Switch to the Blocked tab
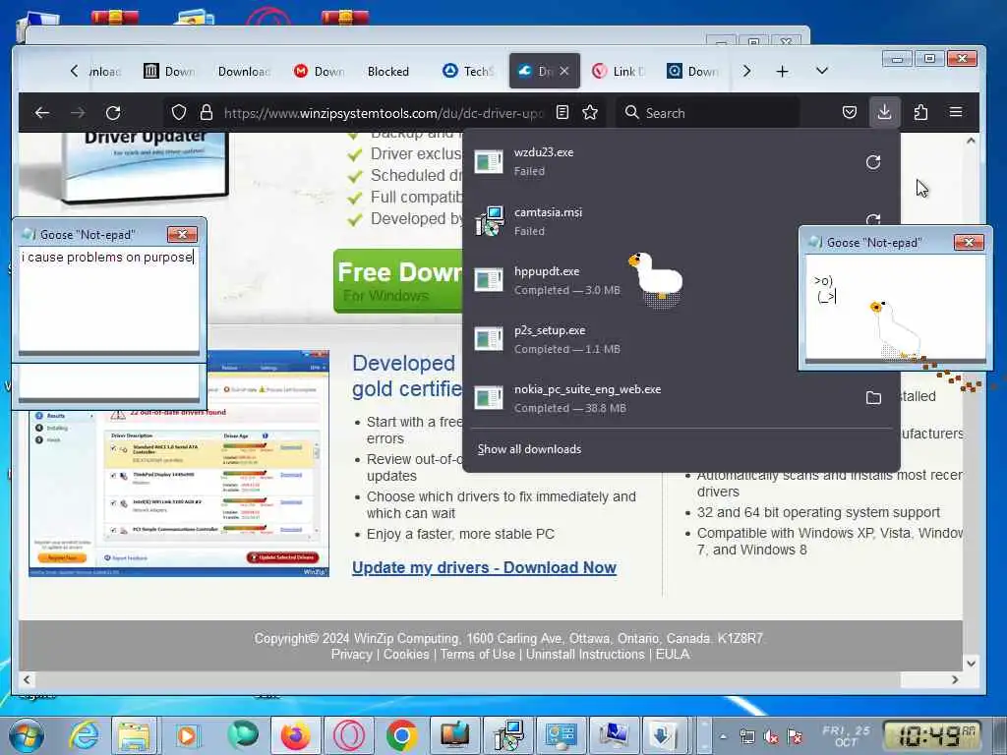Viewport: 1007px width, 755px height. [387, 71]
